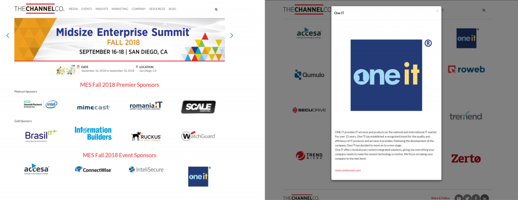Viewport: 518px width, 200px height.
Task: Click the Gold Sponsors label
Action: pyautogui.click(x=23, y=121)
